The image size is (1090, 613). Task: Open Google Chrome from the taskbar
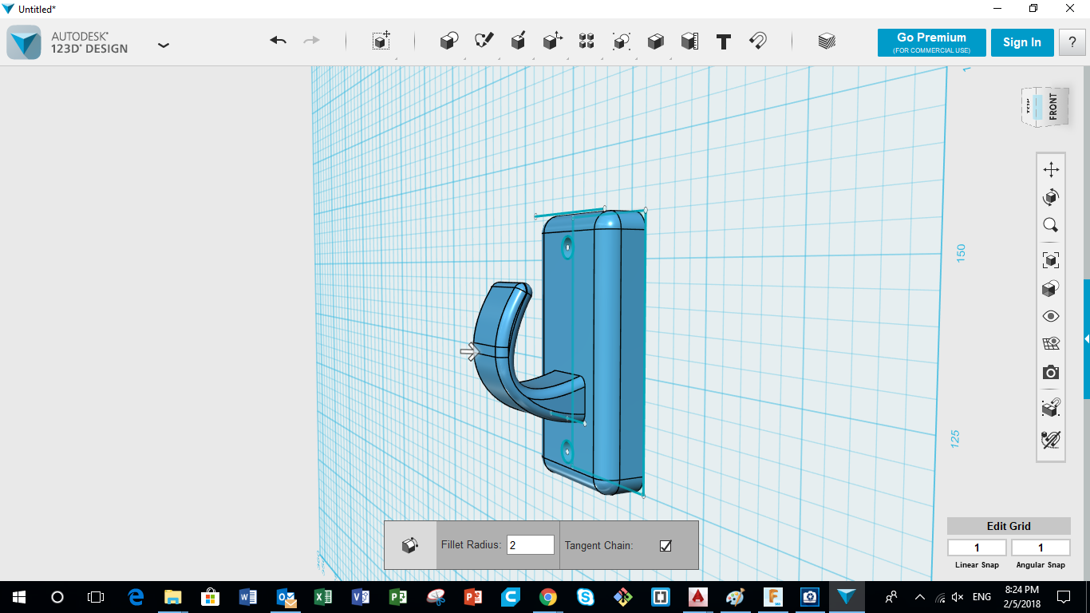(x=547, y=597)
